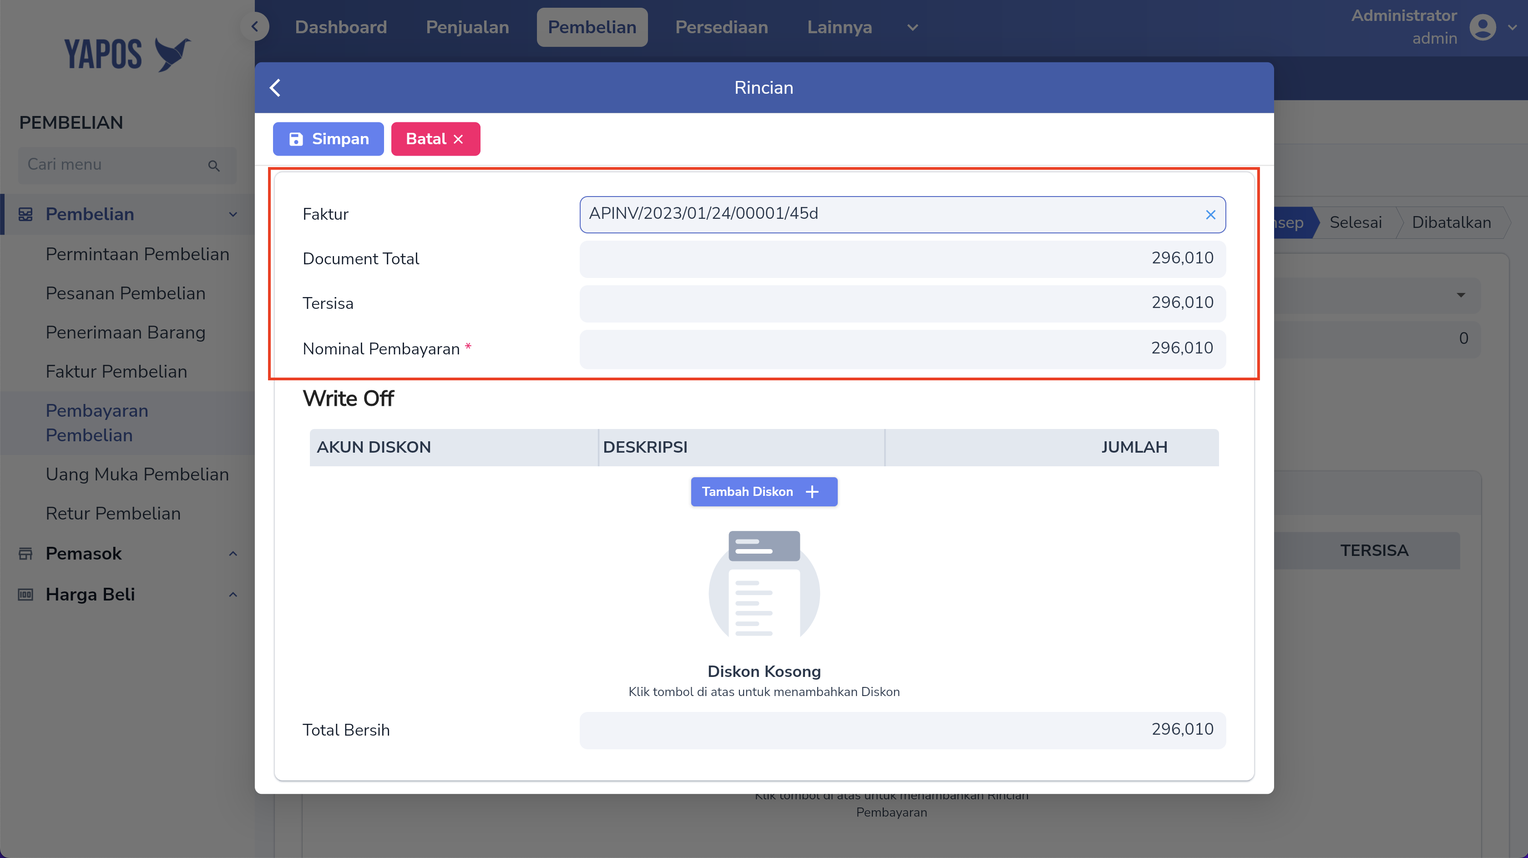Open the dropdown arrow in background form
Viewport: 1528px width, 858px height.
[x=1460, y=295]
